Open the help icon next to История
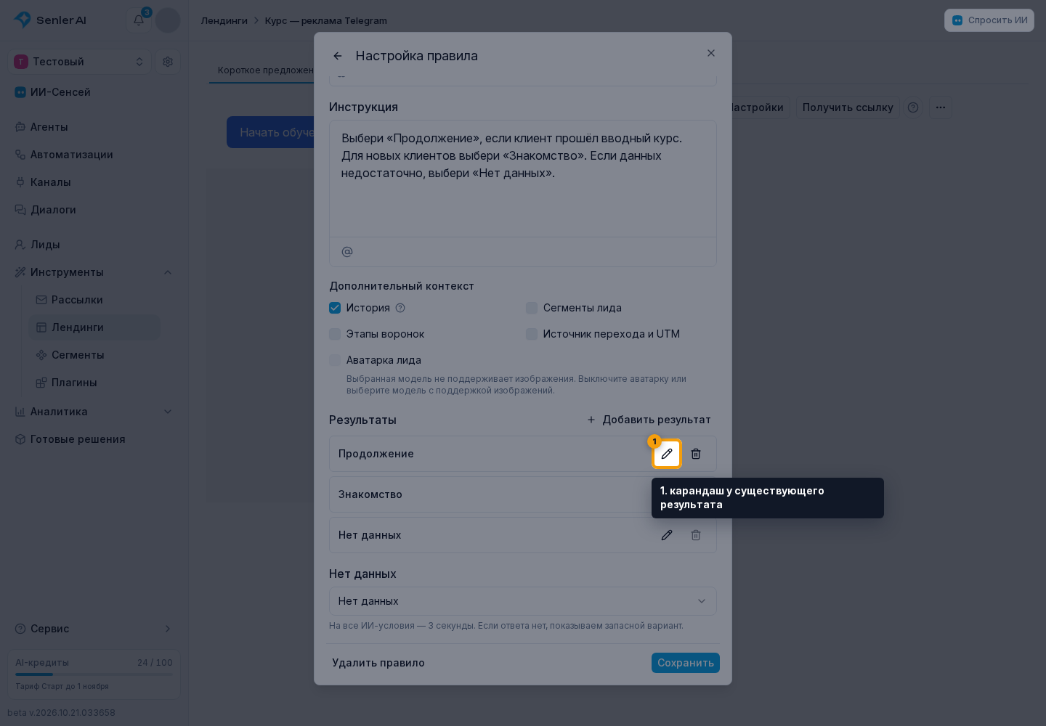This screenshot has width=1046, height=726. [400, 308]
